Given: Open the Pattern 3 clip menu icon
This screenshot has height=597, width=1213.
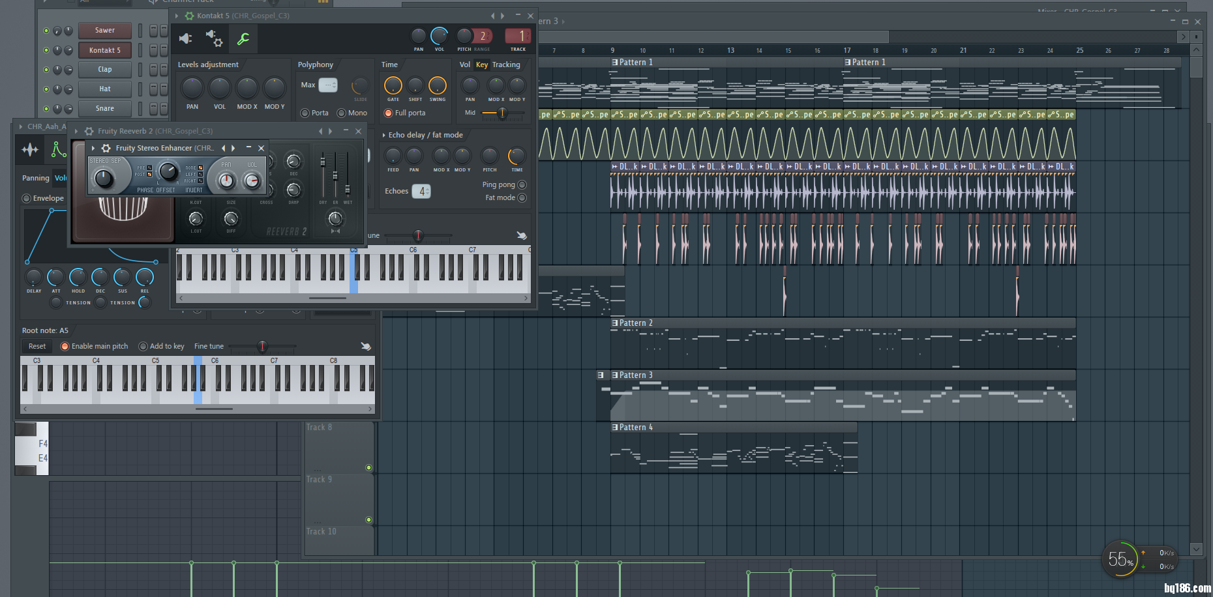Looking at the screenshot, I should click(x=614, y=375).
